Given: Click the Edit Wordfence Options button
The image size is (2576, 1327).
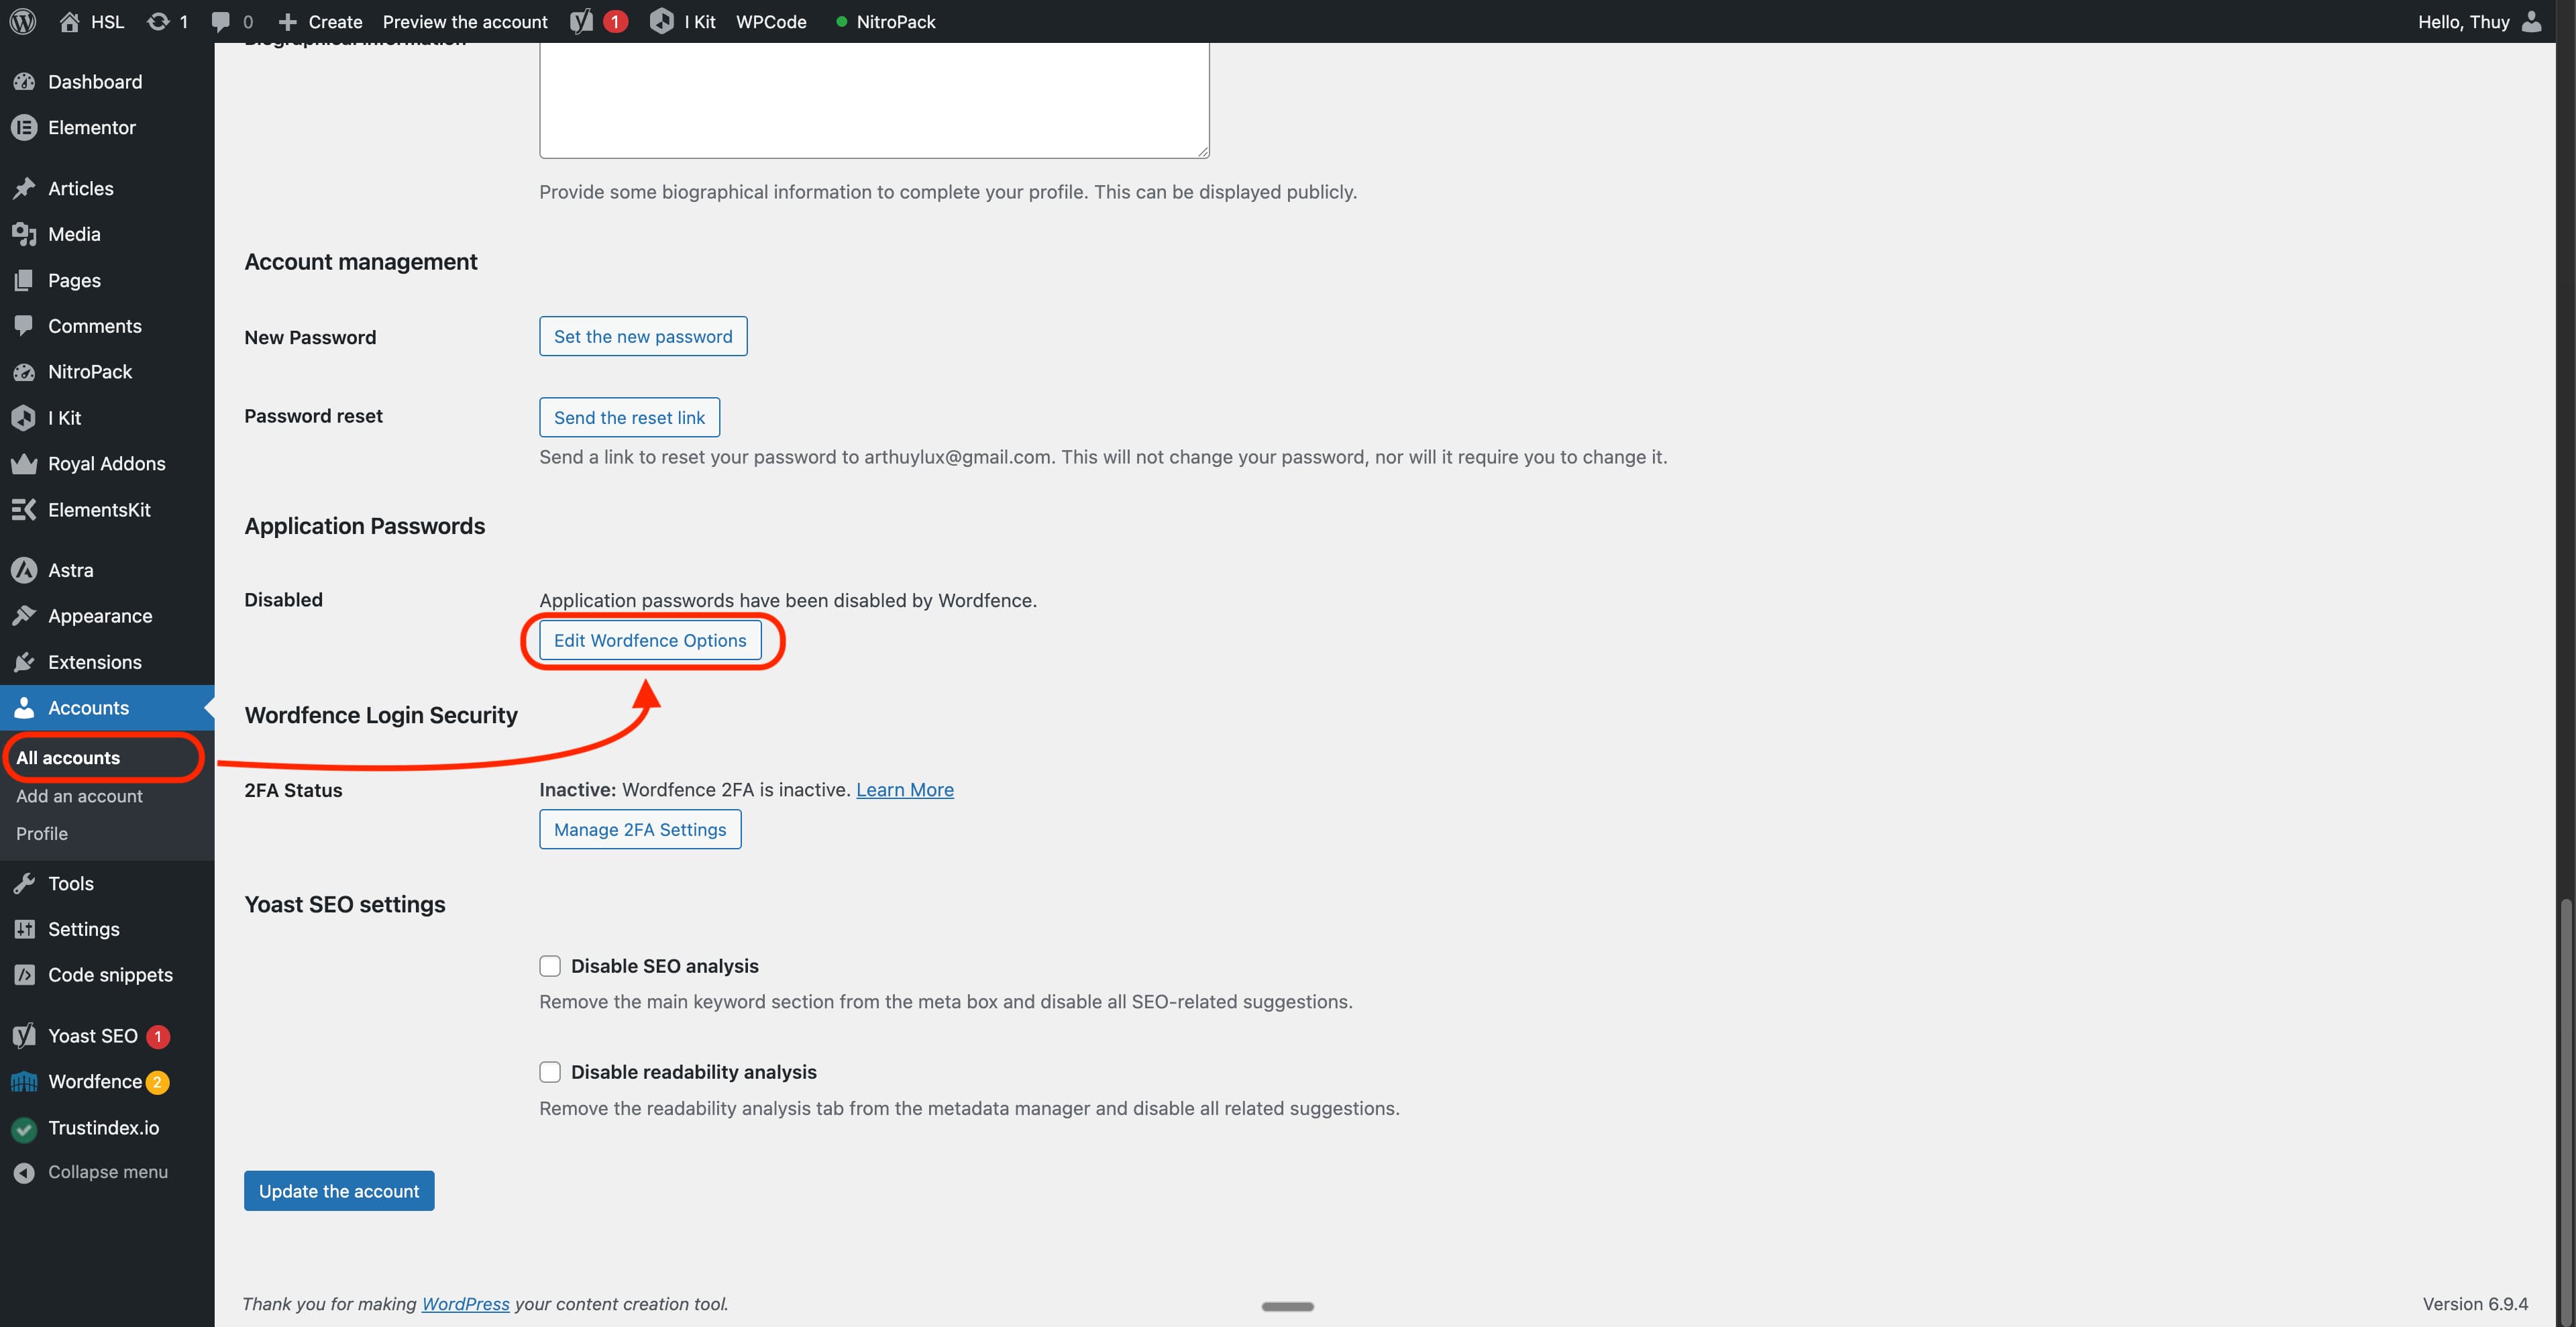Looking at the screenshot, I should pyautogui.click(x=650, y=640).
